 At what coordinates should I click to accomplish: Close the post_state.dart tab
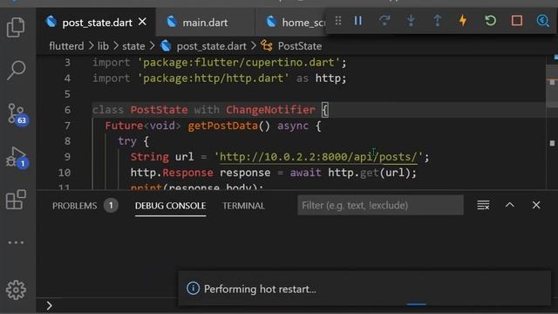142,22
